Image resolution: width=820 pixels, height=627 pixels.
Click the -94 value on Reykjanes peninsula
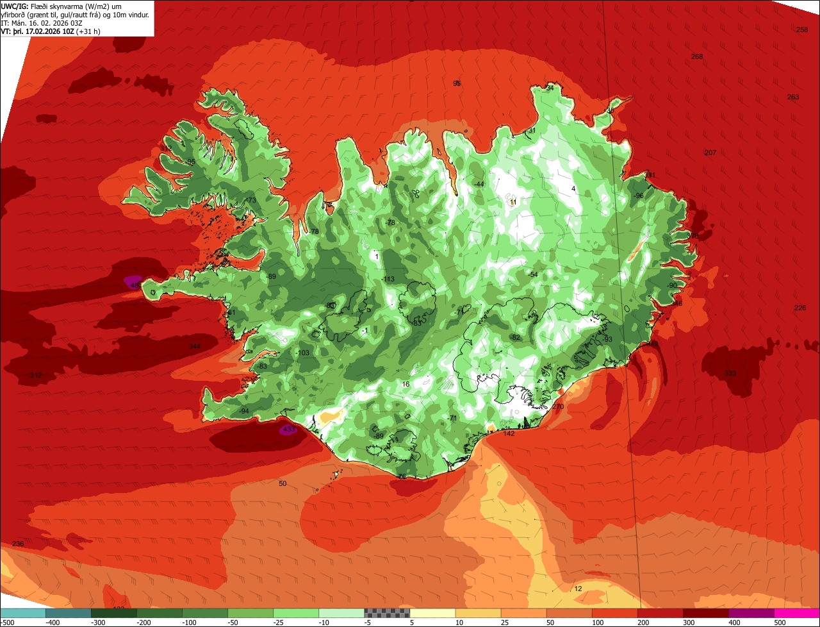243,411
